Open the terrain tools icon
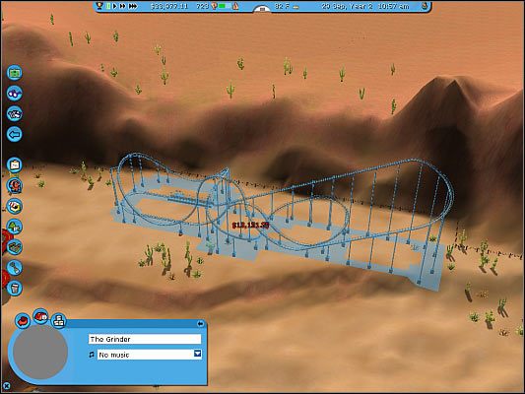This screenshot has height=394, width=525. (15, 247)
